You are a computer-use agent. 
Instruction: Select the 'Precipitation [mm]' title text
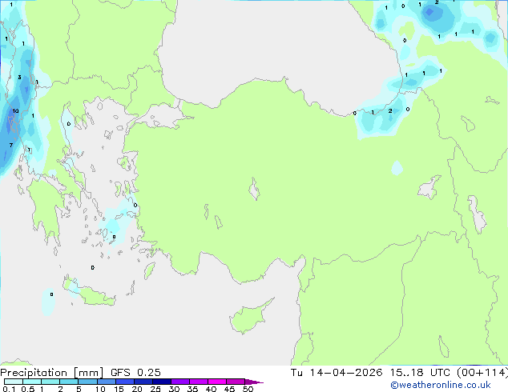51,373
